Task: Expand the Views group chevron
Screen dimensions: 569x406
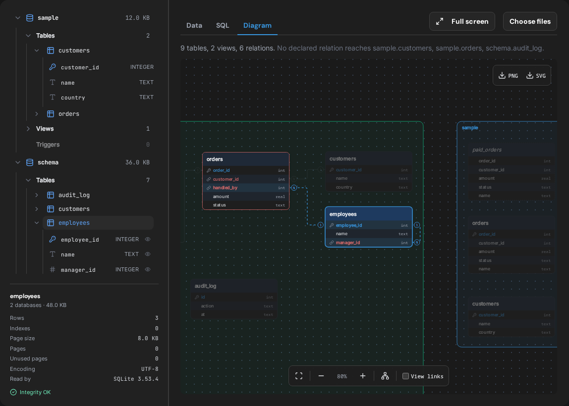Action: point(28,129)
